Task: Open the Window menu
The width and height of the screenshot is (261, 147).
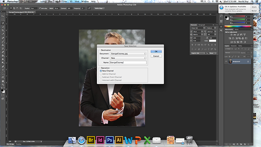Action: [85, 1]
